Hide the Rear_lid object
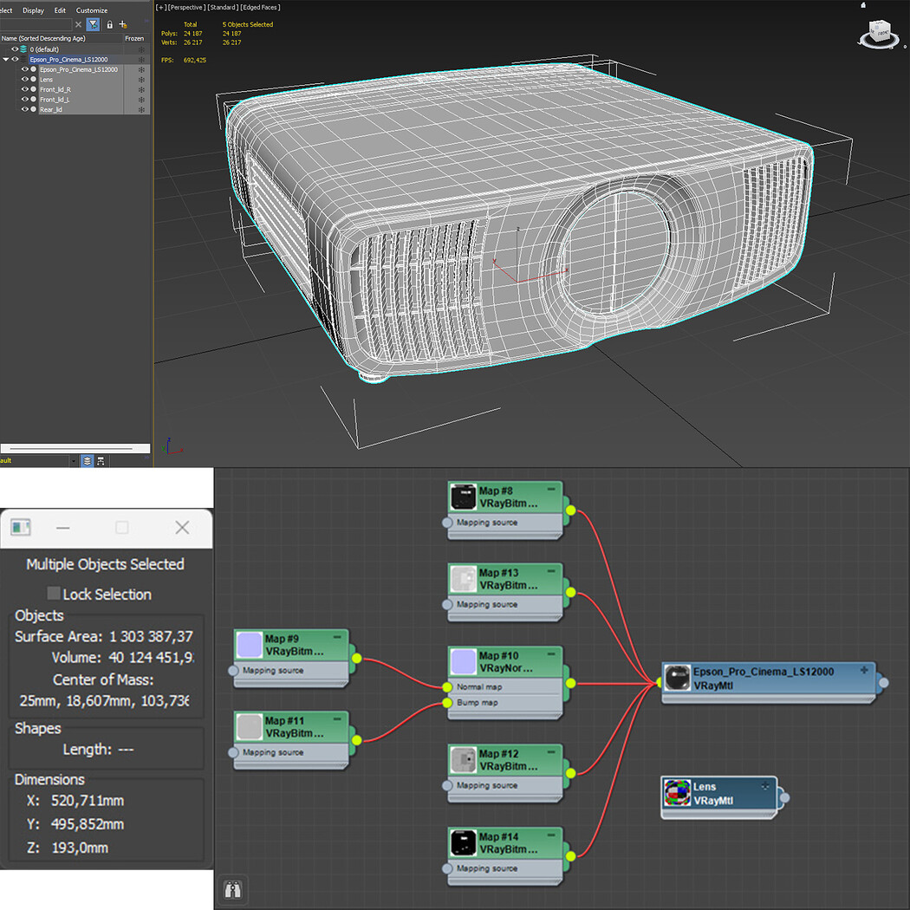This screenshot has width=910, height=910. [x=25, y=109]
